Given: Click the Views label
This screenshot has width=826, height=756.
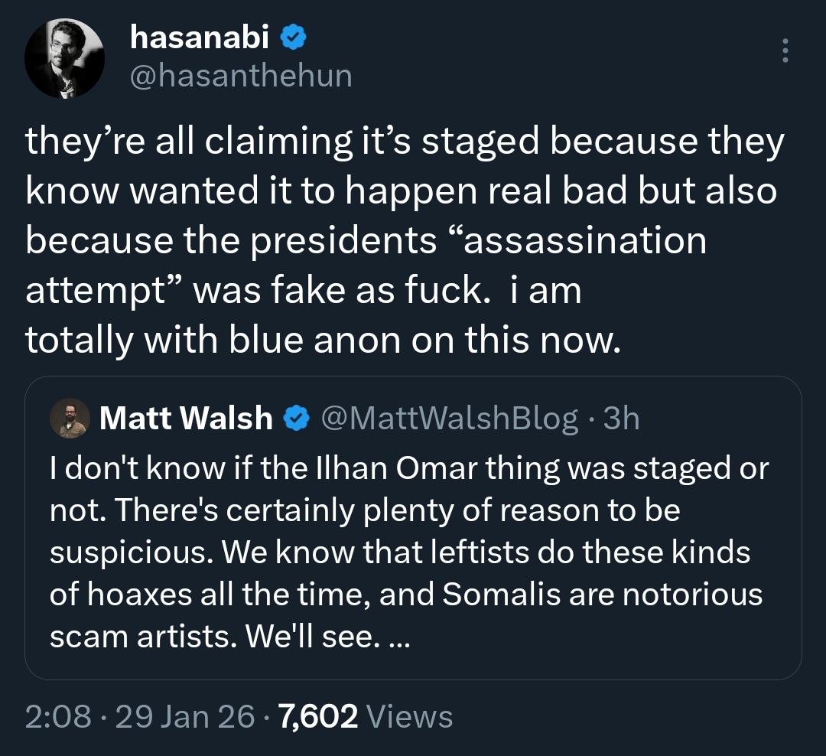Looking at the screenshot, I should pos(410,717).
